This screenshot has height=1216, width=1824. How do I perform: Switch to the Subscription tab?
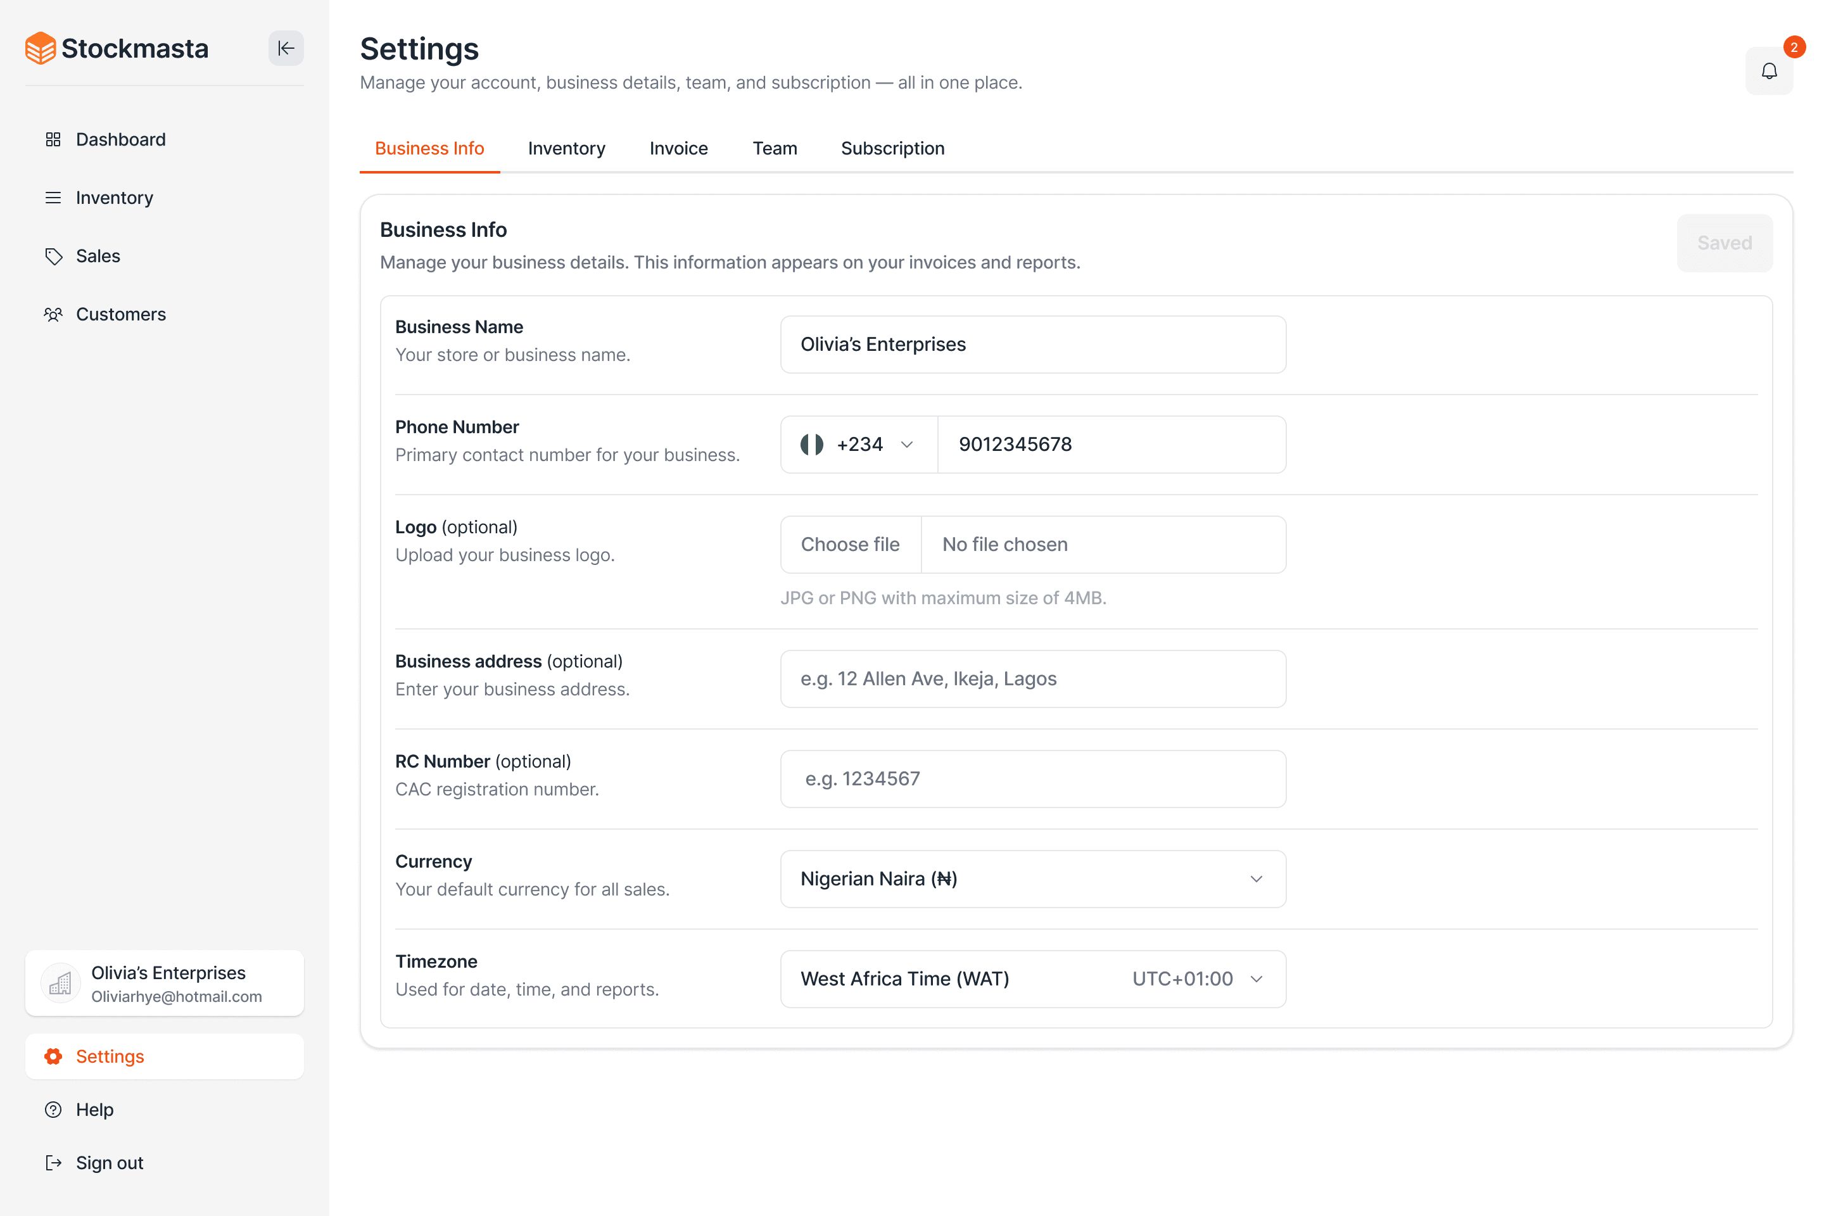point(892,148)
